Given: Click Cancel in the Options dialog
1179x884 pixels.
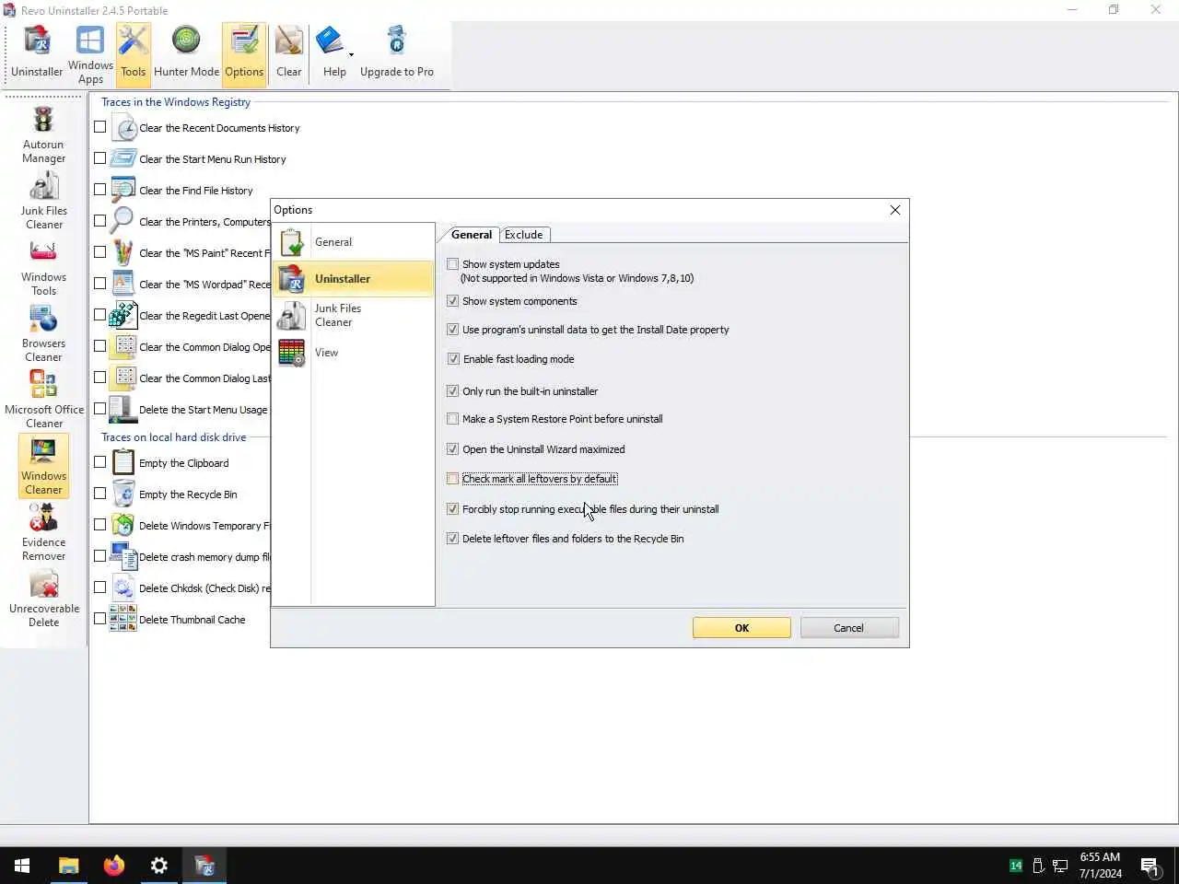Looking at the screenshot, I should (x=848, y=628).
